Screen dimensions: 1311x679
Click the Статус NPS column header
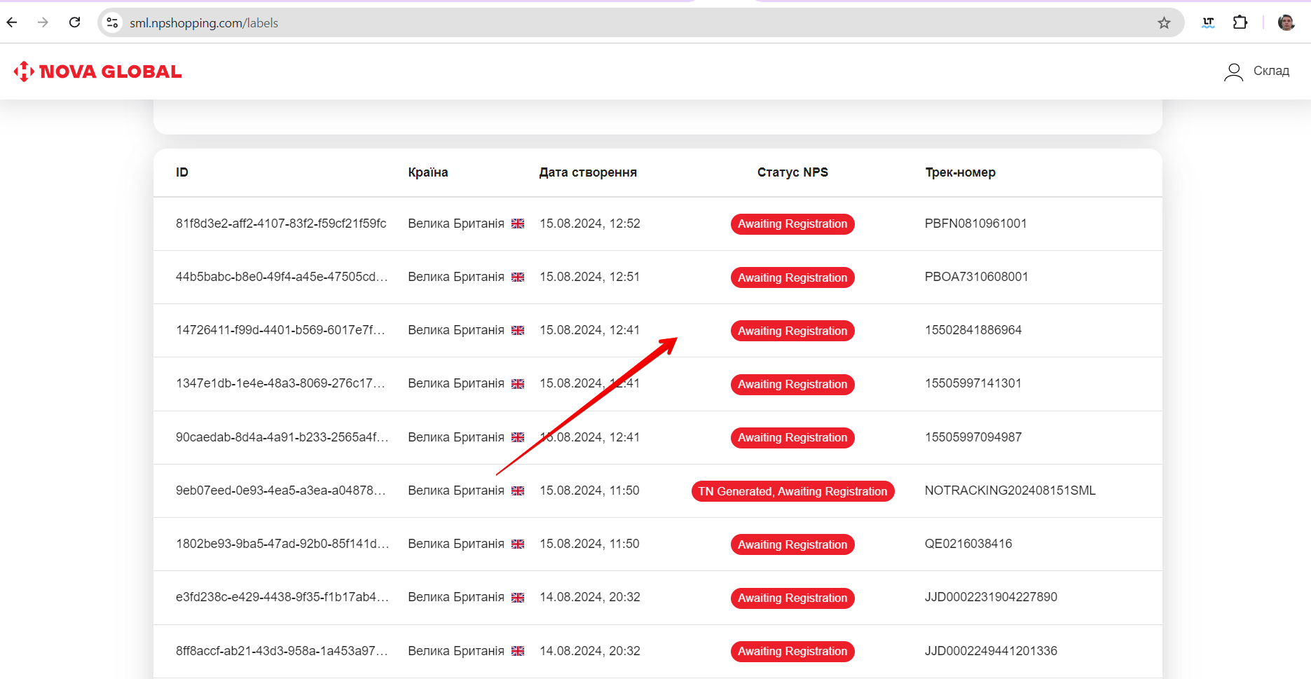[792, 172]
